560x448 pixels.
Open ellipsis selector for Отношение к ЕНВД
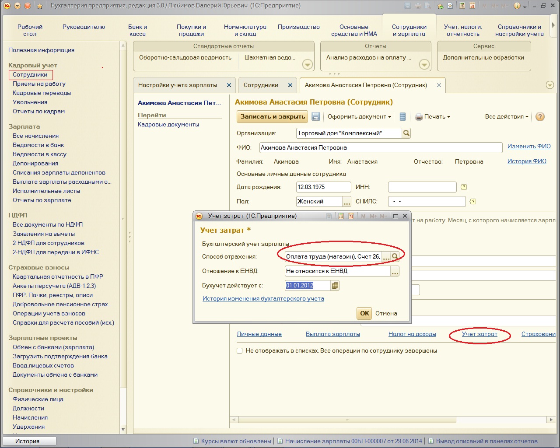(395, 271)
